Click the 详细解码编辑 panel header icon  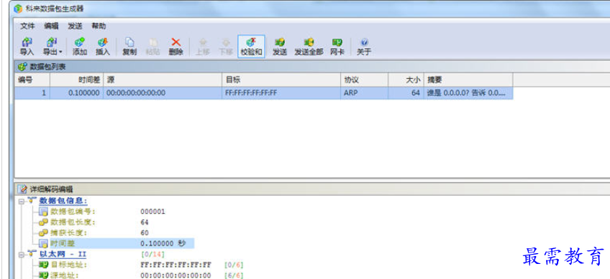tap(22, 189)
